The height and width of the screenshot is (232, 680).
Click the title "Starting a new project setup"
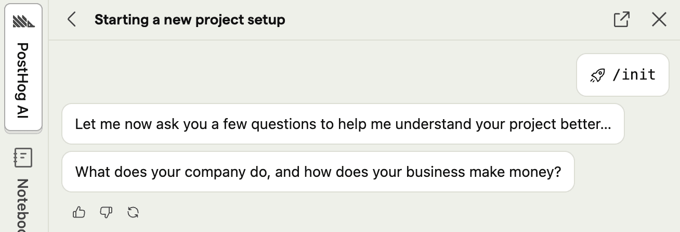(190, 20)
